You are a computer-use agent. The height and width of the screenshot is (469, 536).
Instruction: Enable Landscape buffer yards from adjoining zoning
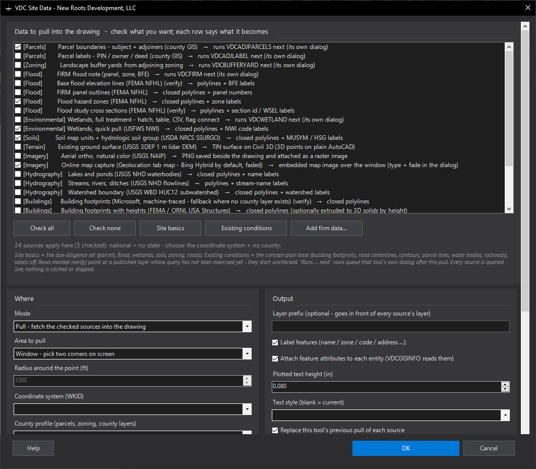coord(18,65)
